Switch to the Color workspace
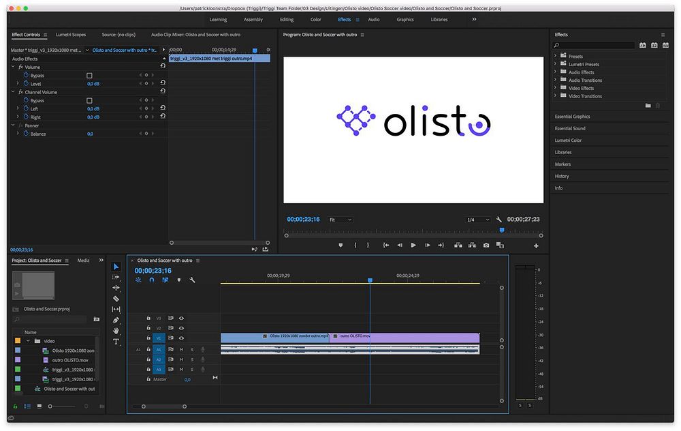The height and width of the screenshot is (431, 681). pyautogui.click(x=316, y=20)
